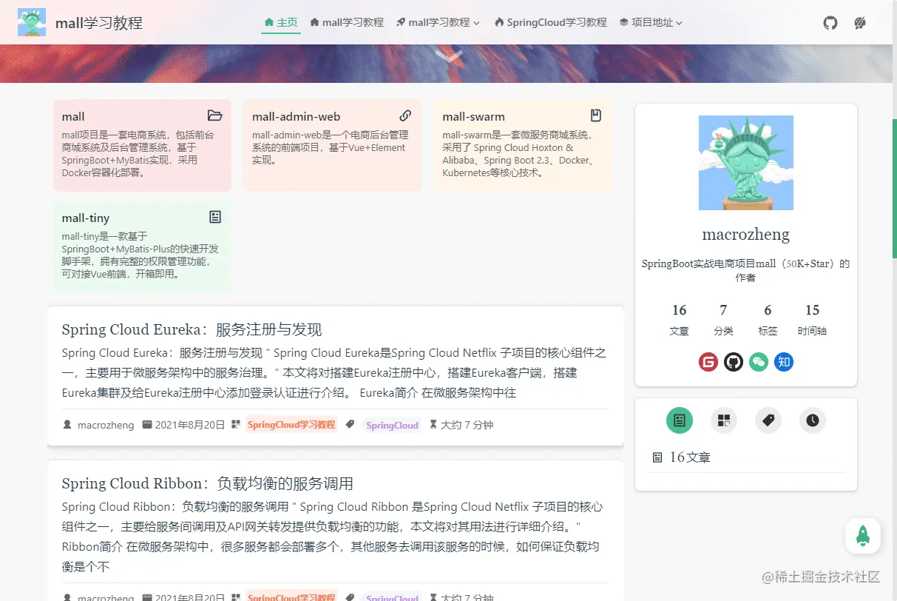Click 大约 7 分钟 reading time on Eureka article
The height and width of the screenshot is (601, 897).
point(467,425)
